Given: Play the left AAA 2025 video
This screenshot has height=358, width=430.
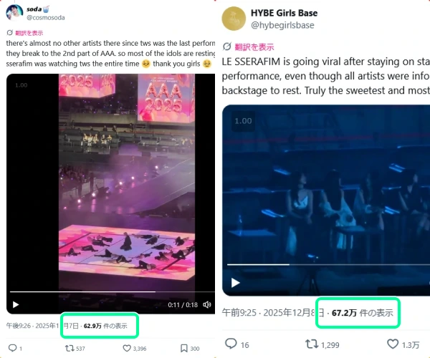Looking at the screenshot, I should [x=16, y=304].
